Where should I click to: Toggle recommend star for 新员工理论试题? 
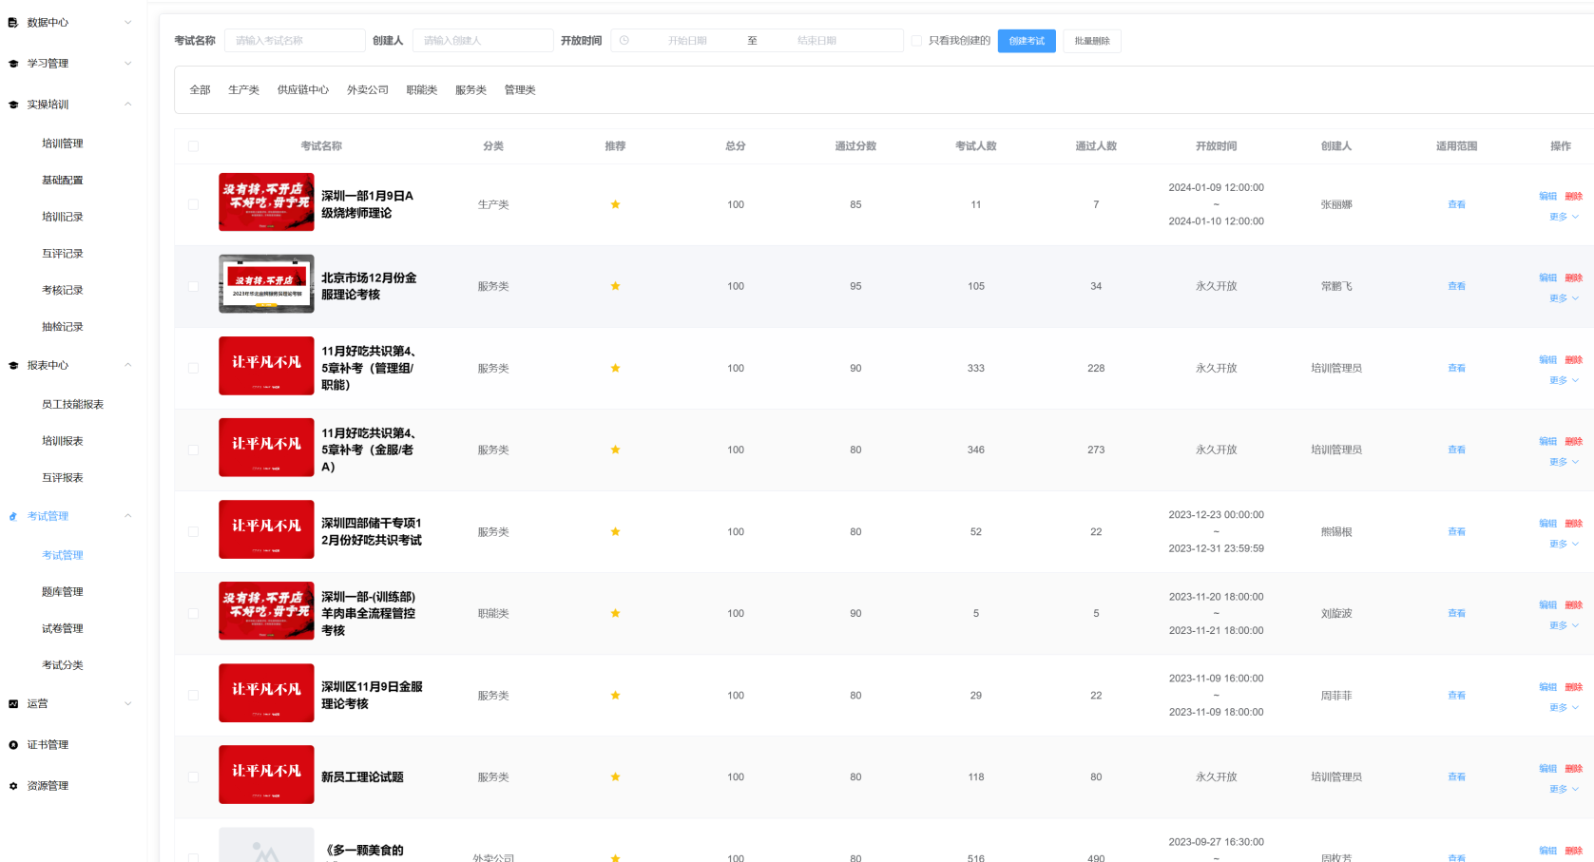point(615,777)
